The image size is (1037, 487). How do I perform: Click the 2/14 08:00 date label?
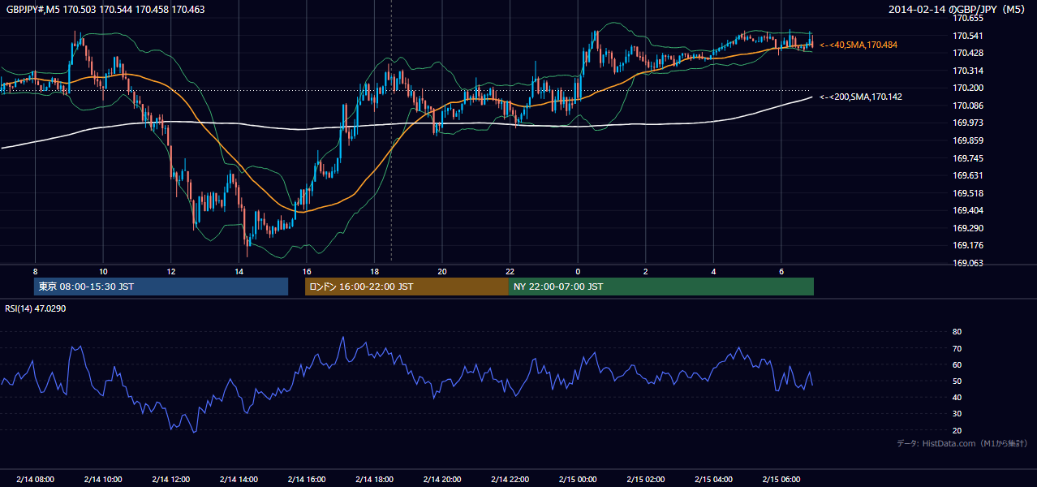tap(35, 479)
